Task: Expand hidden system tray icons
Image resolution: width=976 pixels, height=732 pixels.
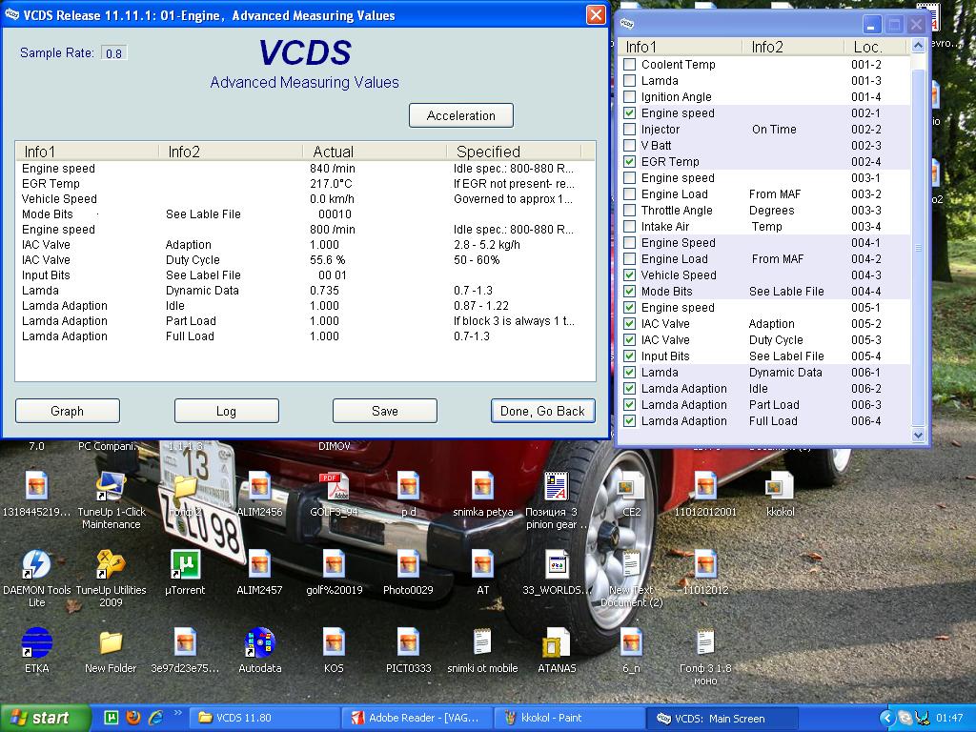Action: 886,718
